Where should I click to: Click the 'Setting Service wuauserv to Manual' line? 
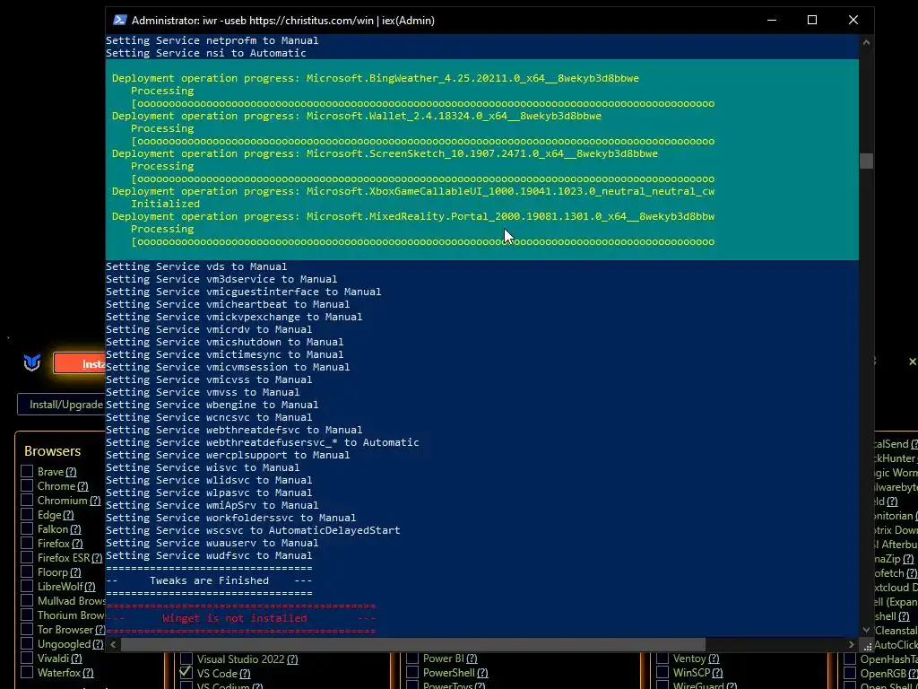212,543
